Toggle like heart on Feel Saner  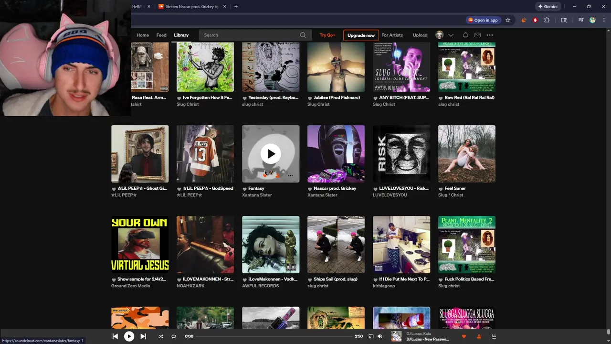pos(441,189)
